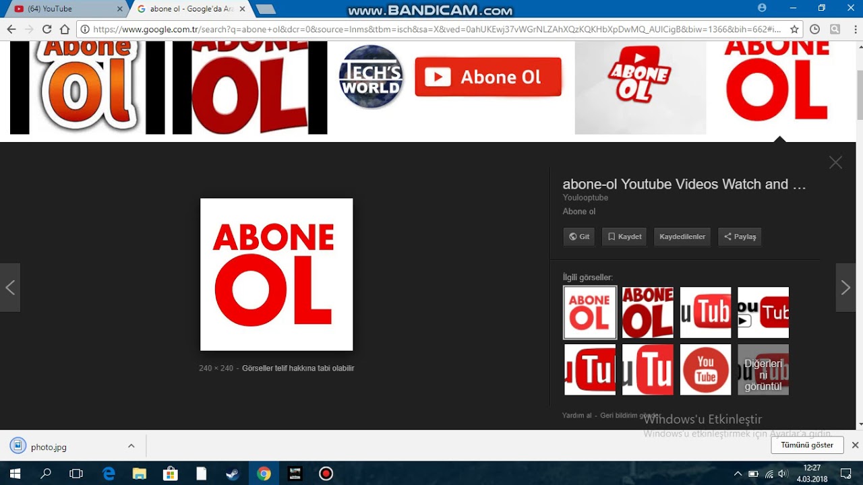Open the Bandicam record icon on taskbar
This screenshot has width=863, height=485.
click(x=326, y=474)
